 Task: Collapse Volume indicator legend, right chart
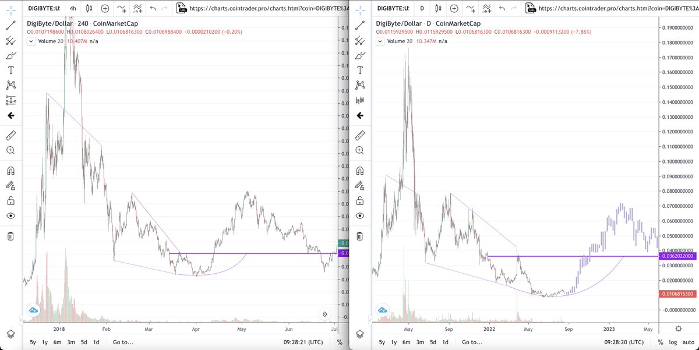point(380,41)
